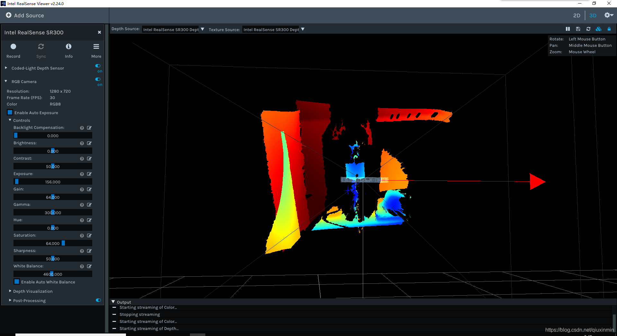The width and height of the screenshot is (617, 336).
Task: Collapse the Output log panel
Action: [113, 302]
